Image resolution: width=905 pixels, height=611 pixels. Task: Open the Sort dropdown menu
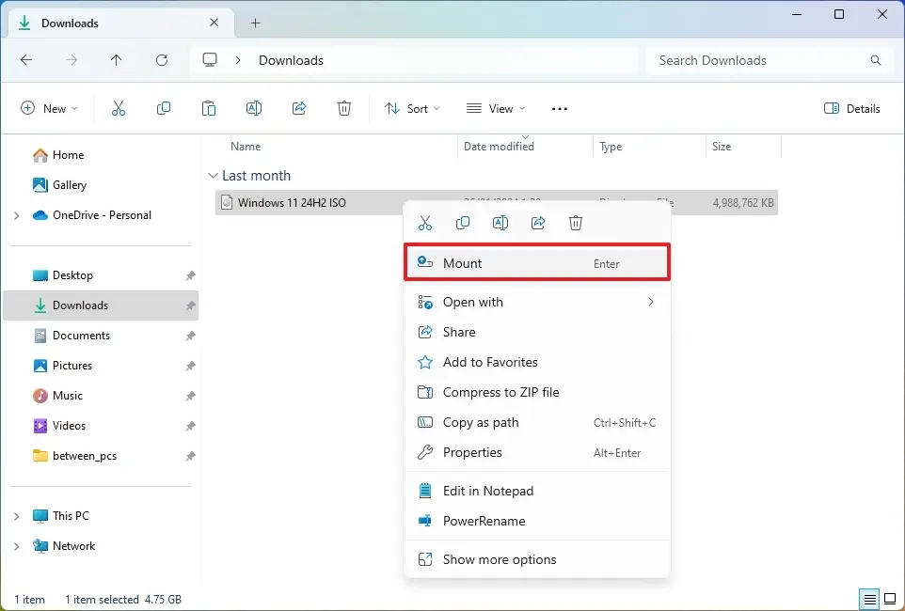pos(412,109)
